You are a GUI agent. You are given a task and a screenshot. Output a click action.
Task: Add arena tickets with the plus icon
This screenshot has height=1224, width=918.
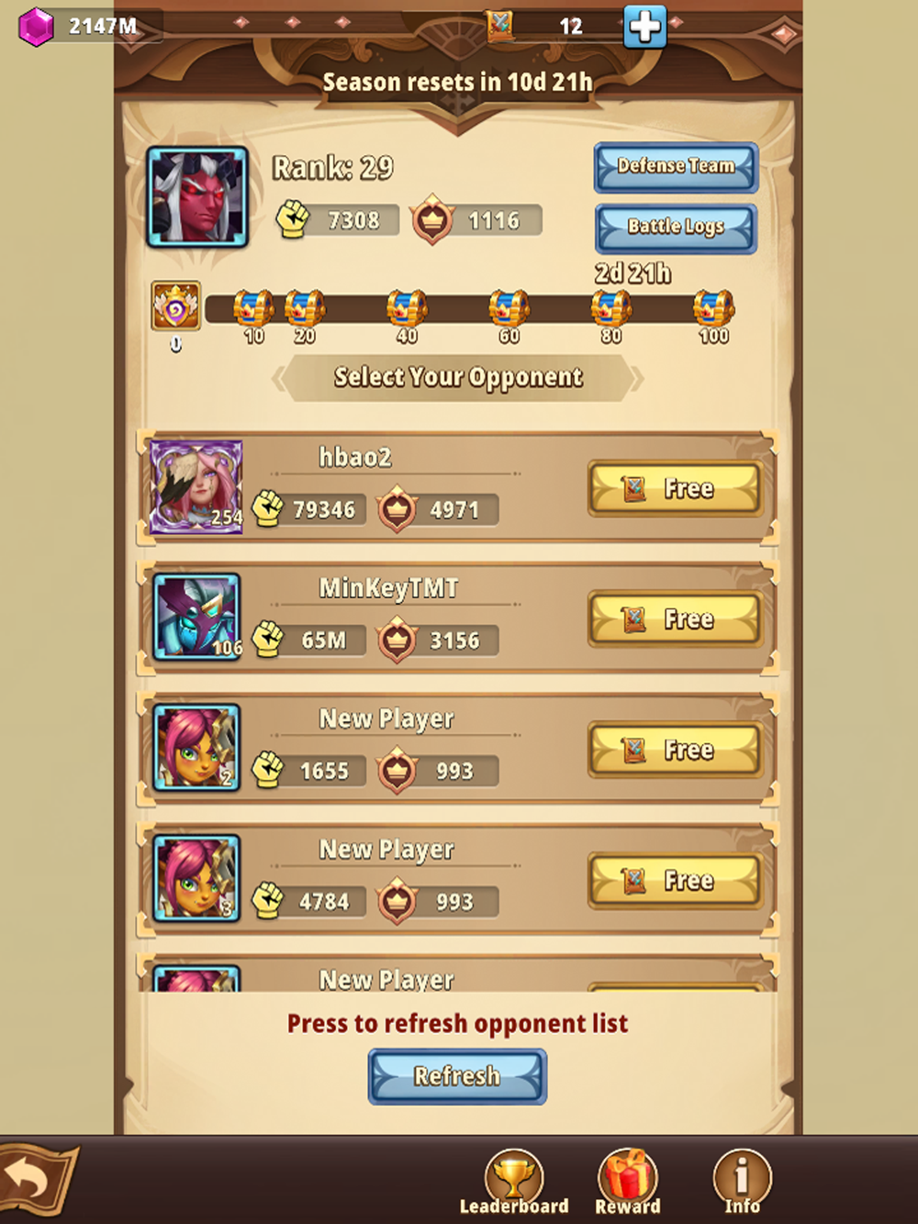(644, 26)
